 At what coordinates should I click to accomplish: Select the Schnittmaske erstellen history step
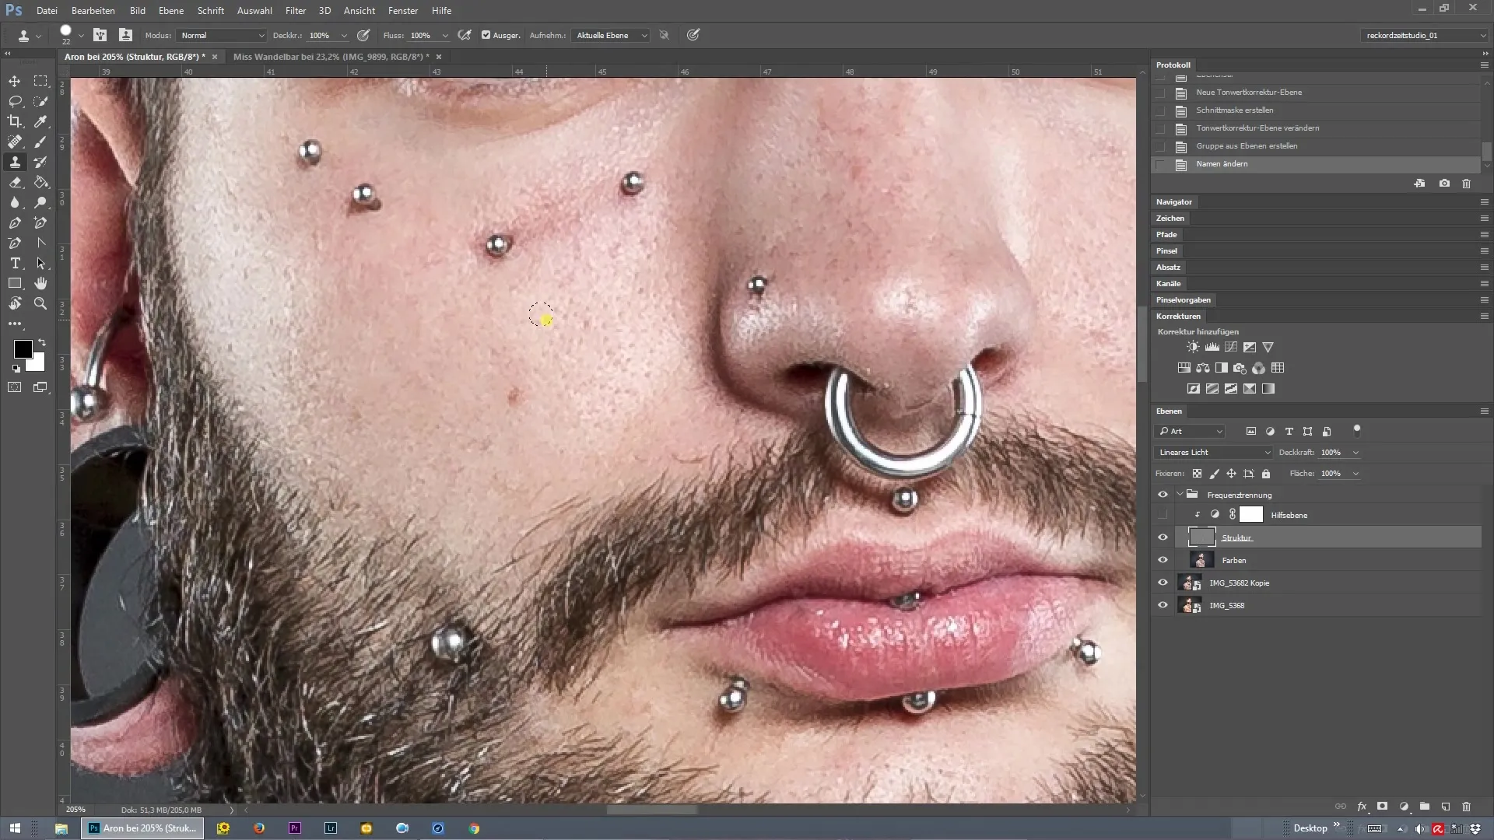click(1235, 110)
